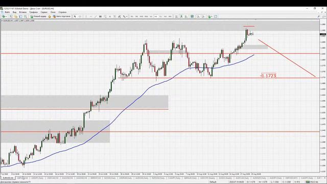Image resolution: width=327 pixels, height=184 pixels.
Task: Open the Справка menu
Action: pyautogui.click(x=62, y=12)
